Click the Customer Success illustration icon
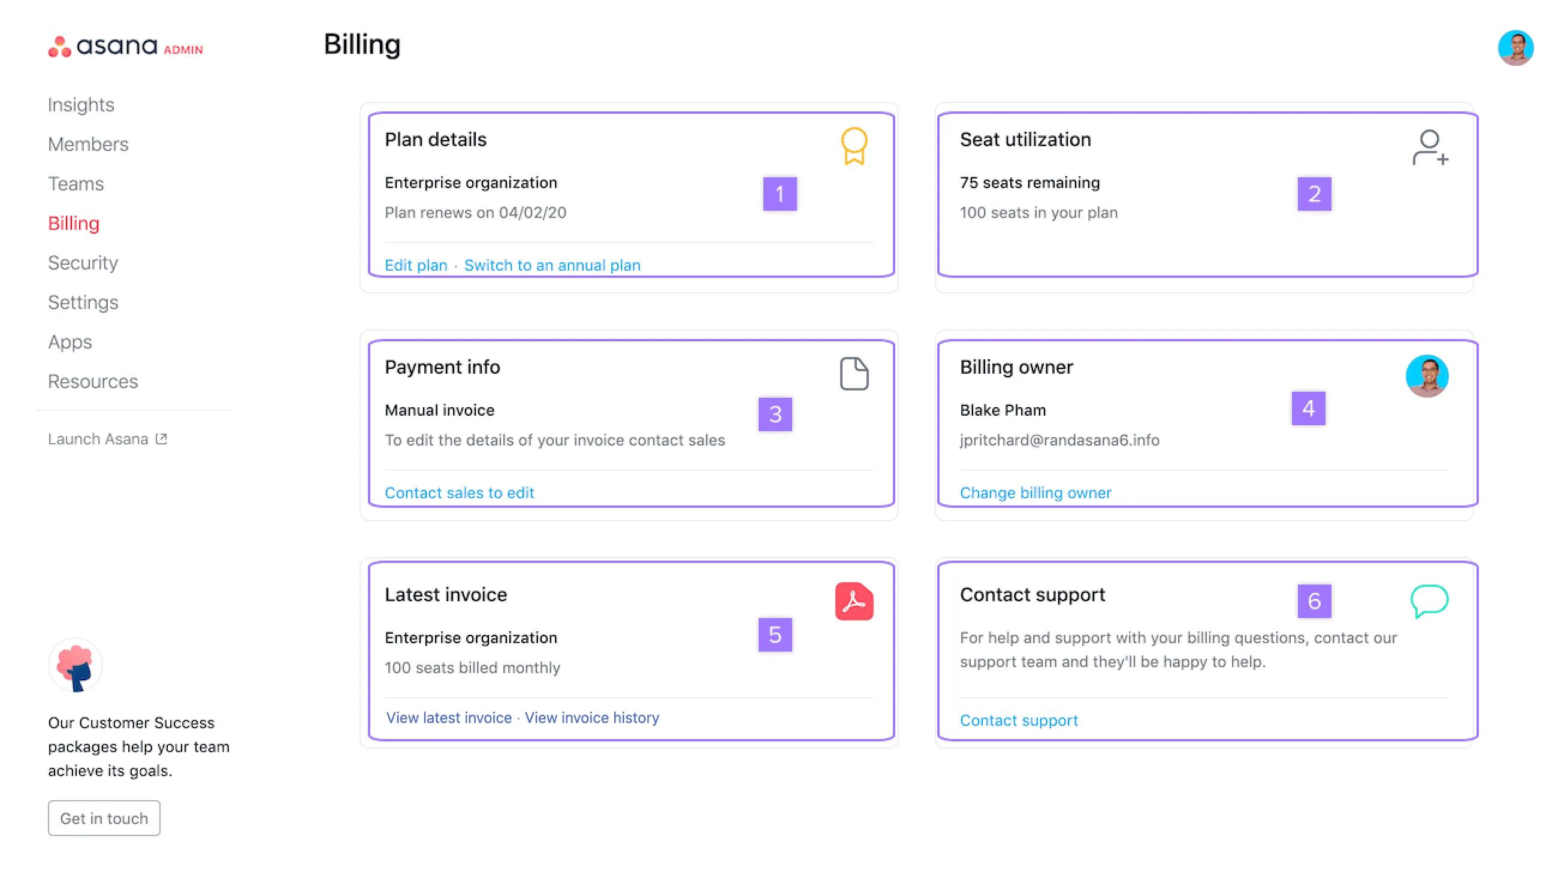This screenshot has height=872, width=1558. (x=75, y=664)
